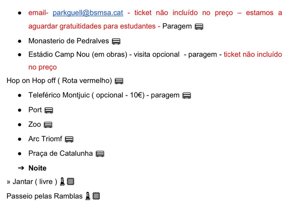Viewport: 303px width, 206px height.
Task: Click the bus icon next to Teleférico Montjuic
Action: click(187, 96)
